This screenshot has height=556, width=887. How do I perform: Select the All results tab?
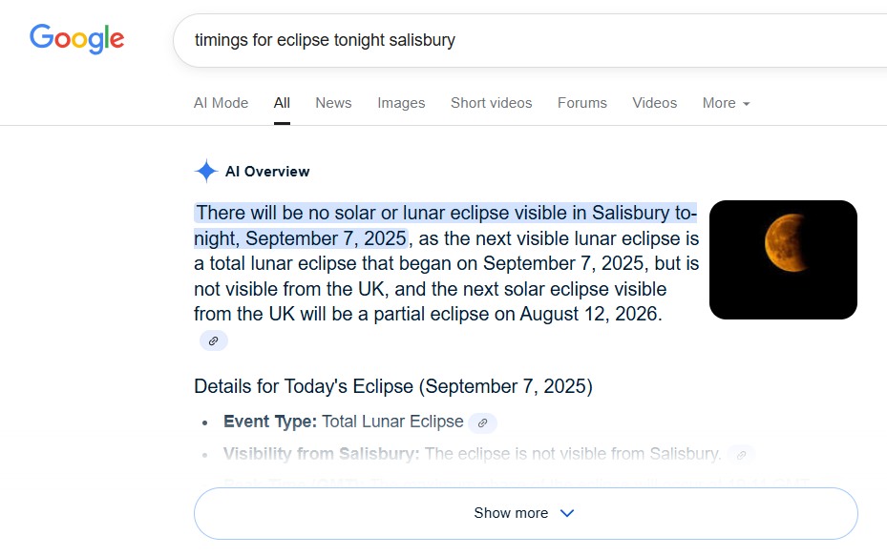(x=282, y=103)
